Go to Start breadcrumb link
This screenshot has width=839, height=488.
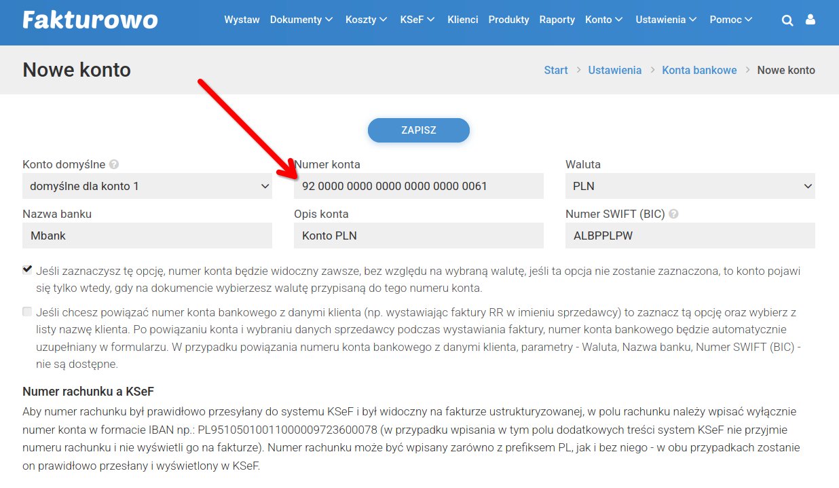[555, 70]
